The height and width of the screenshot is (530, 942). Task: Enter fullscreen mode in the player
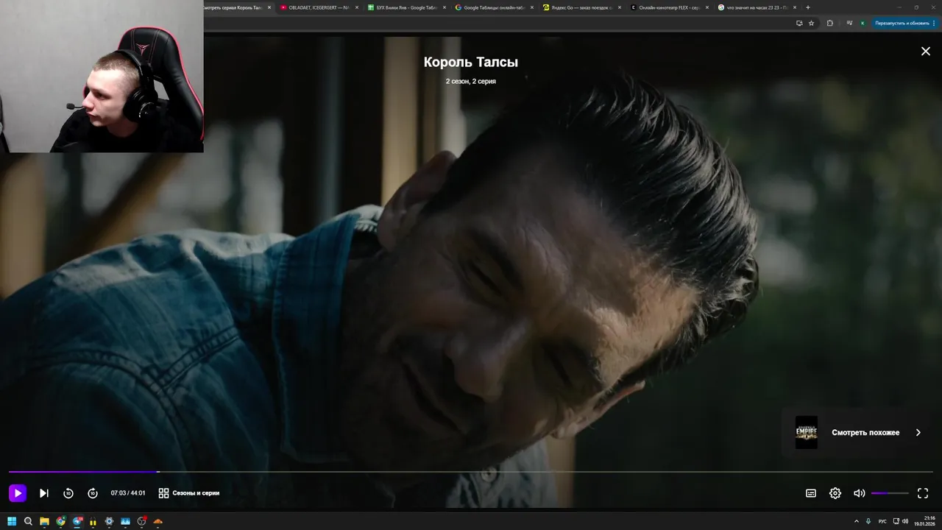923,493
